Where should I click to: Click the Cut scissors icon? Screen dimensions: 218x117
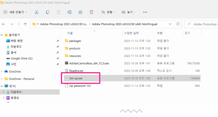coord(36,12)
